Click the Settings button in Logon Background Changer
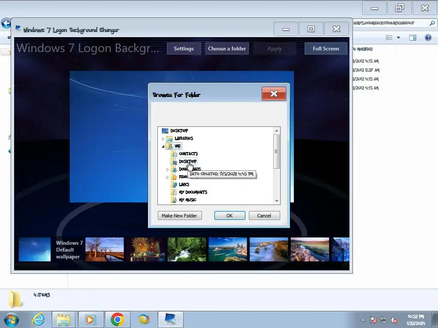The image size is (438, 328). [183, 49]
